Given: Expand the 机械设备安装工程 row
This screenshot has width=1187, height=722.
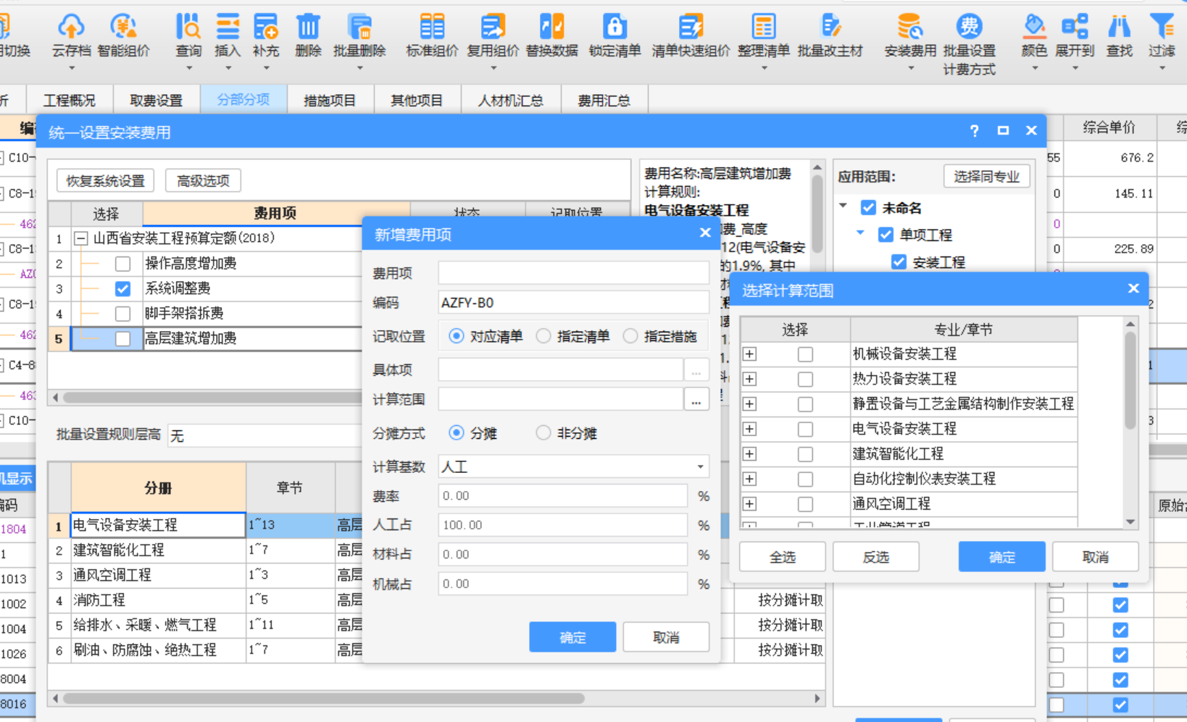Looking at the screenshot, I should (750, 354).
